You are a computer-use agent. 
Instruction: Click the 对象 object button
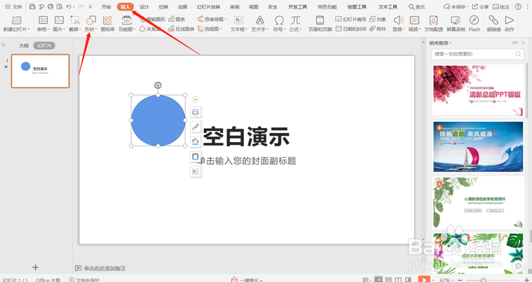(x=378, y=20)
